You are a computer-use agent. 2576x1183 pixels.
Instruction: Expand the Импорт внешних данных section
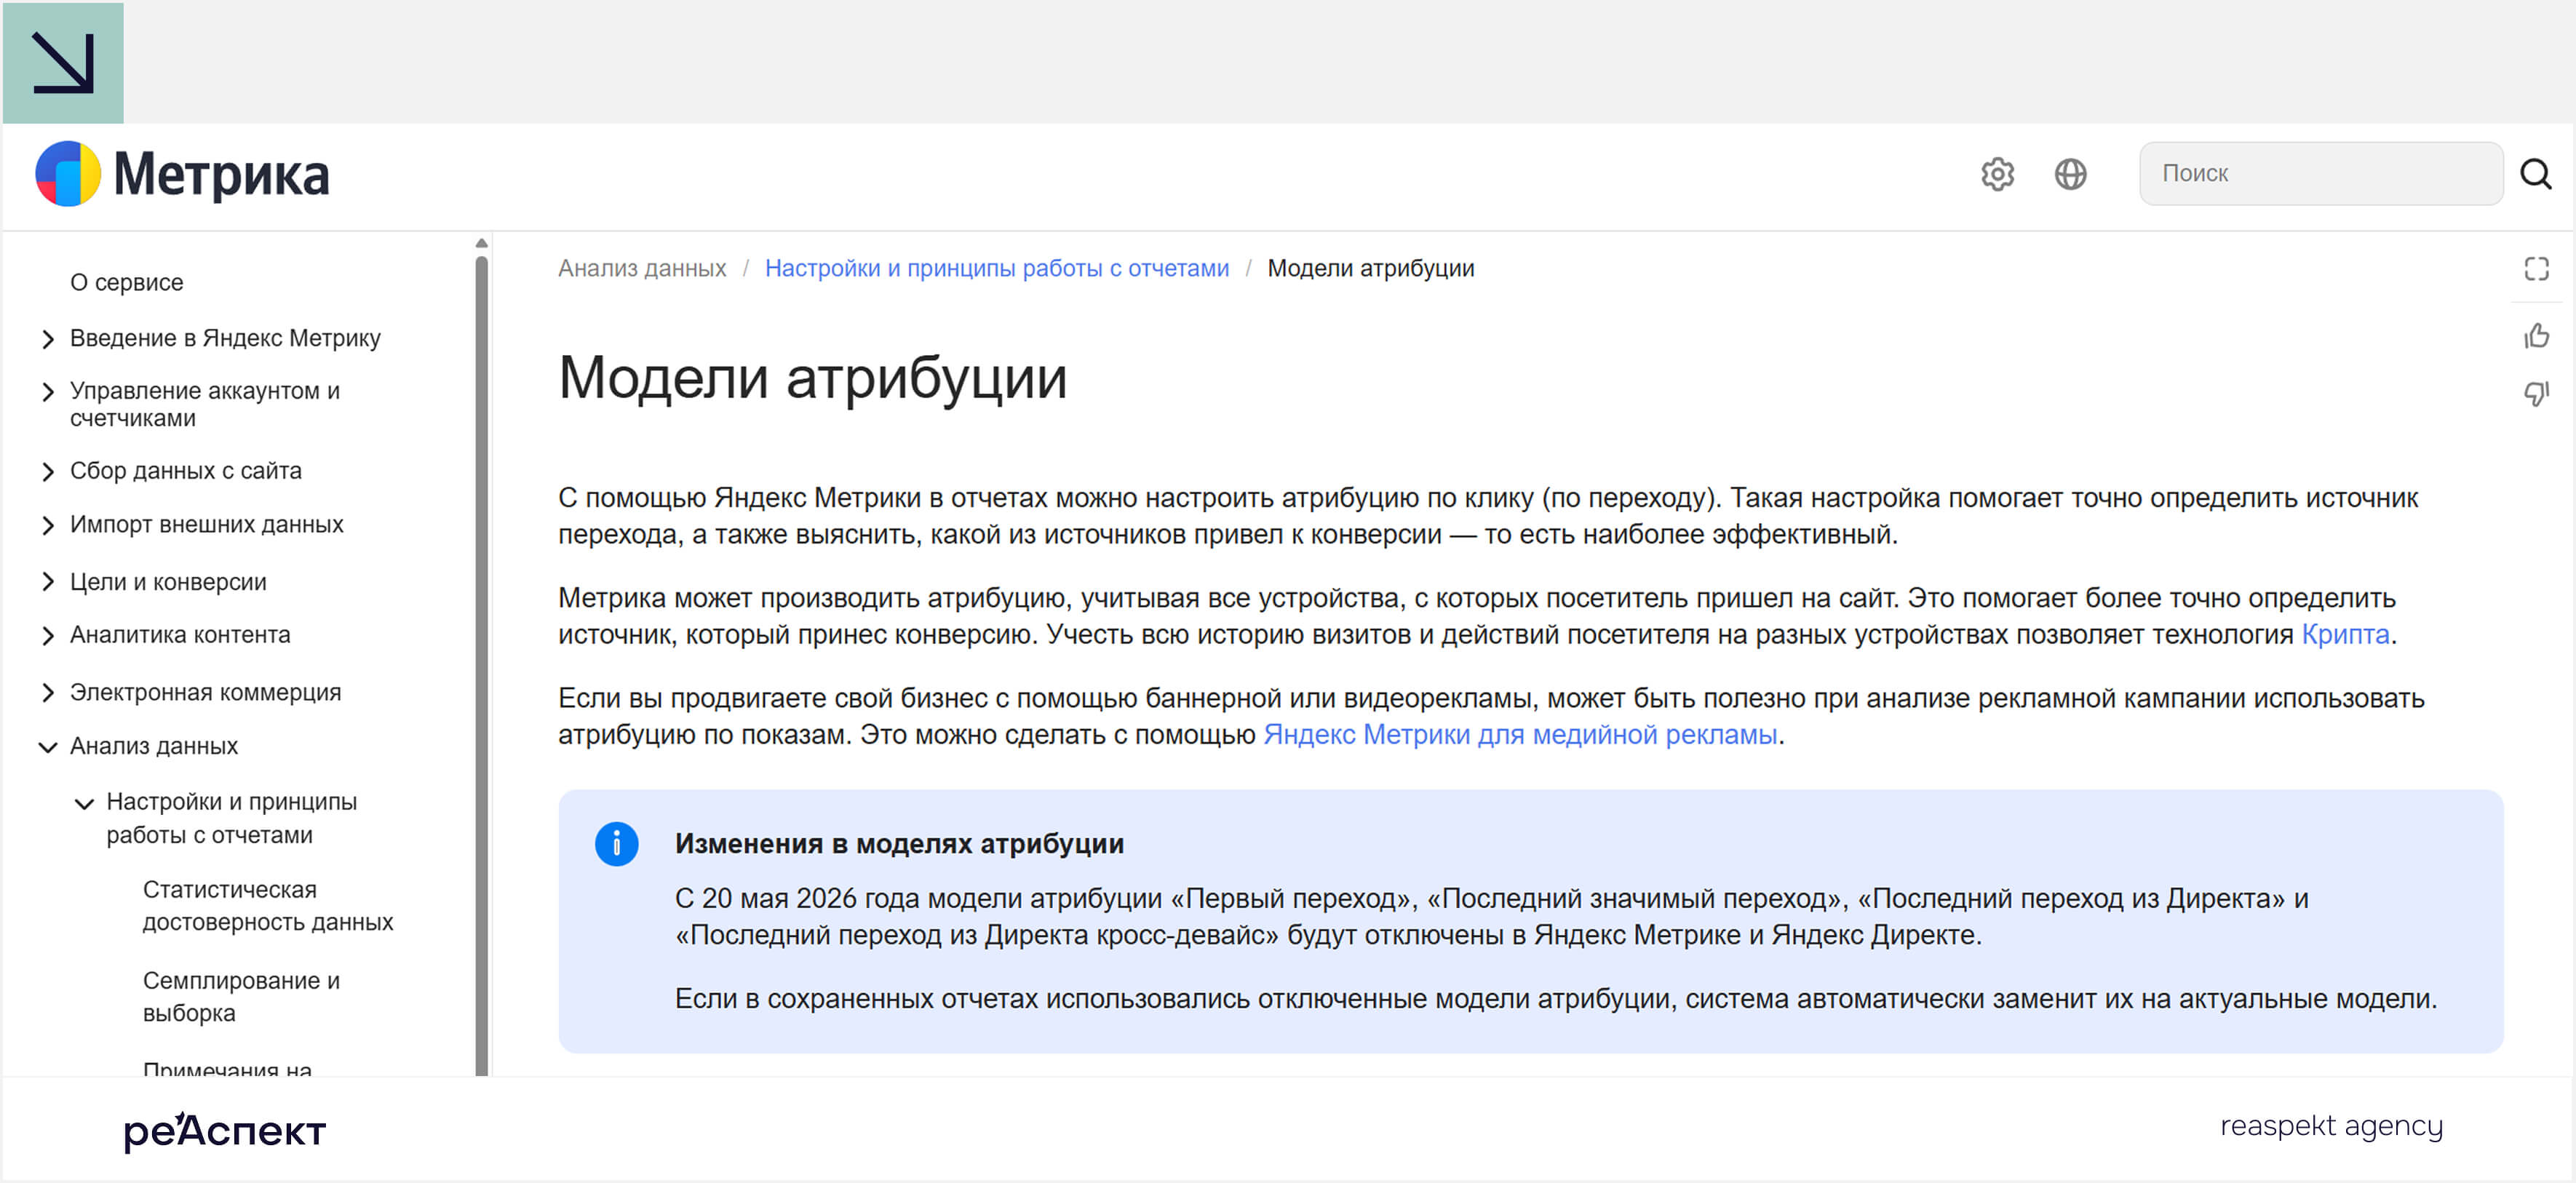pyautogui.click(x=47, y=525)
